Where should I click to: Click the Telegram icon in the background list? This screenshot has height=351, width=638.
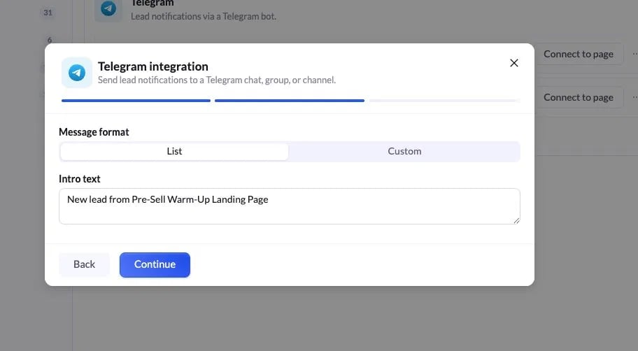108,8
